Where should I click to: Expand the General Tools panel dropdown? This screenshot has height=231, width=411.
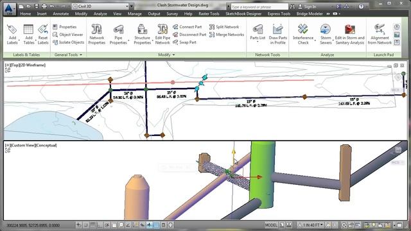tap(68, 55)
